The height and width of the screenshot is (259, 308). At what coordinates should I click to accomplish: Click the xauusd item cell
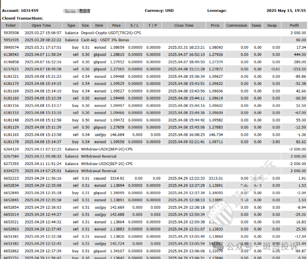pos(100,178)
